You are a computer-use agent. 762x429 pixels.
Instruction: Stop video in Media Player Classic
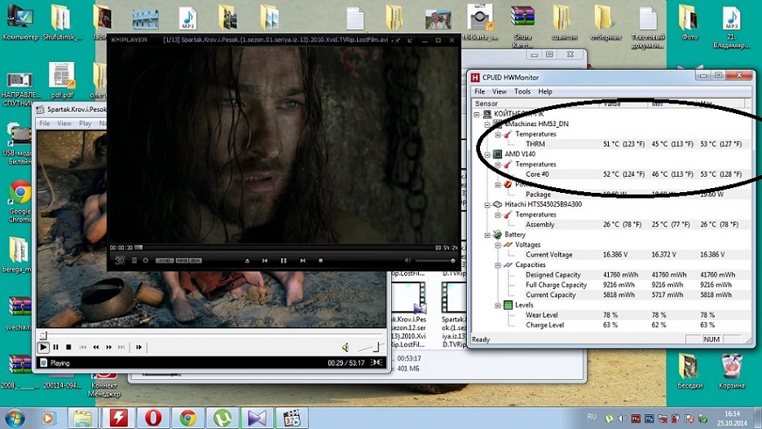(68, 347)
